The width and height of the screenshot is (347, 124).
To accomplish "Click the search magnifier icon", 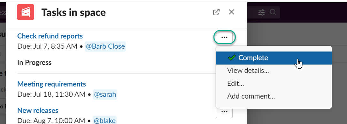I will (x=273, y=12).
